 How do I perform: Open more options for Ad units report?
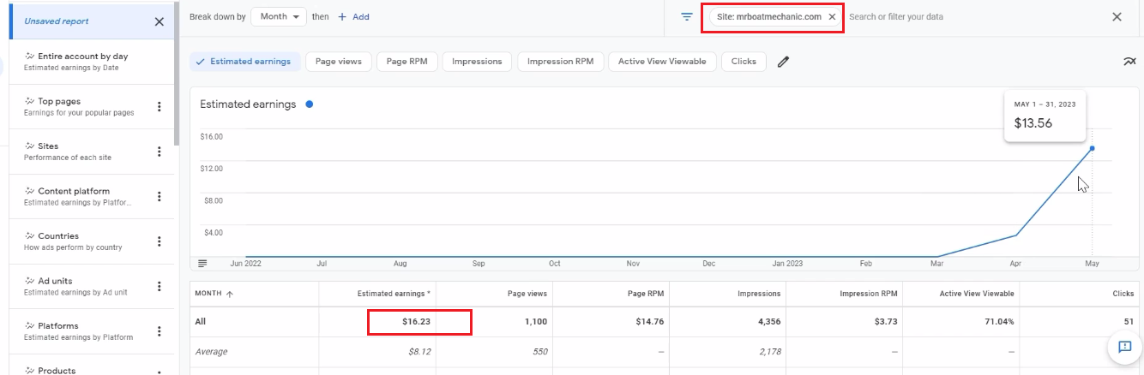(159, 287)
